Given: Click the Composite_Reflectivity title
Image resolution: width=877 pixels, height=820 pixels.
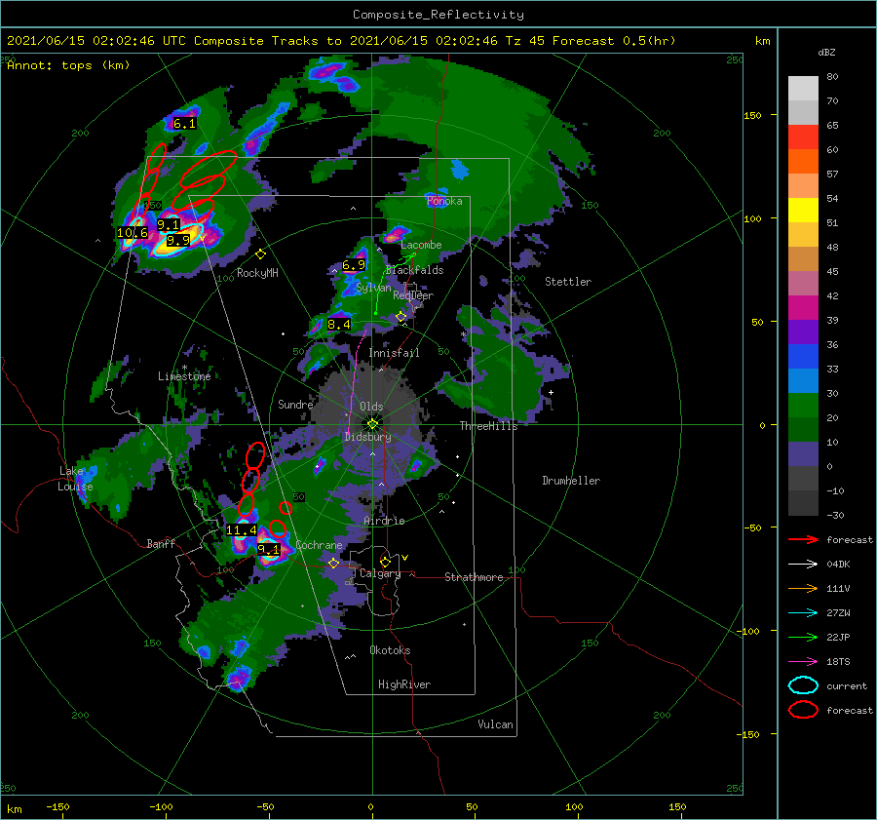Looking at the screenshot, I should tap(438, 15).
